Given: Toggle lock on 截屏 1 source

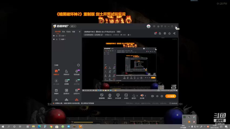Looking at the screenshot, I should [57, 39].
